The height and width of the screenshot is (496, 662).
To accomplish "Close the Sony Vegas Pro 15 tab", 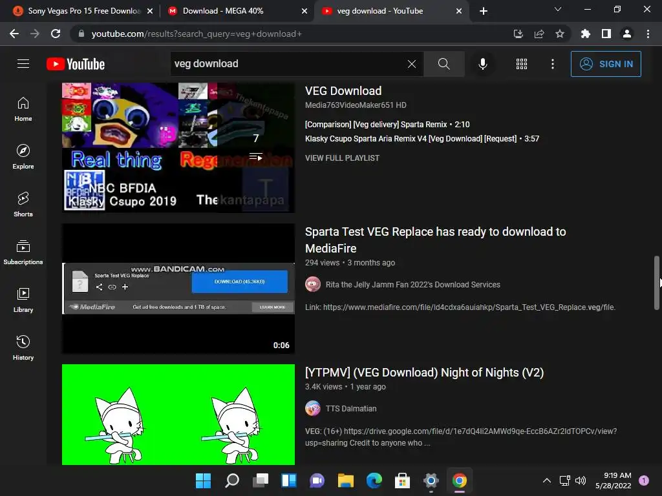I will click(x=150, y=11).
